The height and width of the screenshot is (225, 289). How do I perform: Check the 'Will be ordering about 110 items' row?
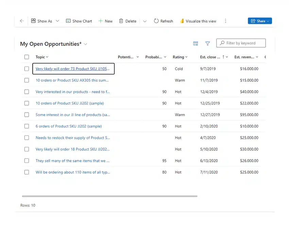pyautogui.click(x=27, y=172)
